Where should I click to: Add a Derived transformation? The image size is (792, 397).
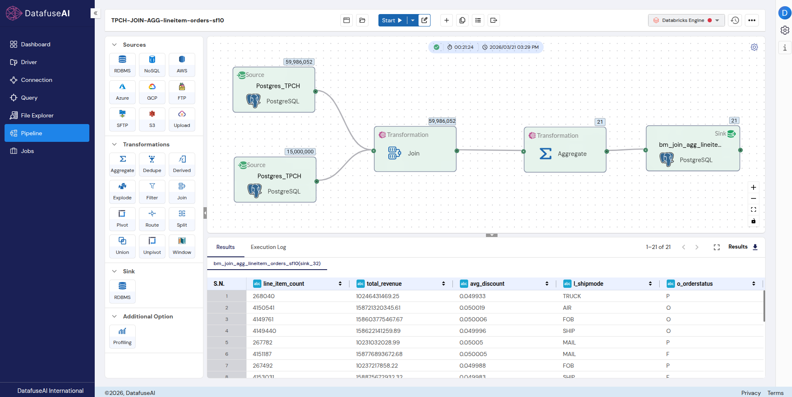point(182,164)
